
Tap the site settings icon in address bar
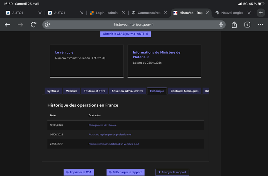[48, 24]
